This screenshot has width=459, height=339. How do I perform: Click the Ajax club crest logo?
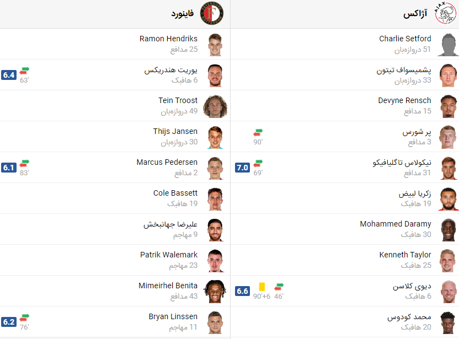point(445,13)
